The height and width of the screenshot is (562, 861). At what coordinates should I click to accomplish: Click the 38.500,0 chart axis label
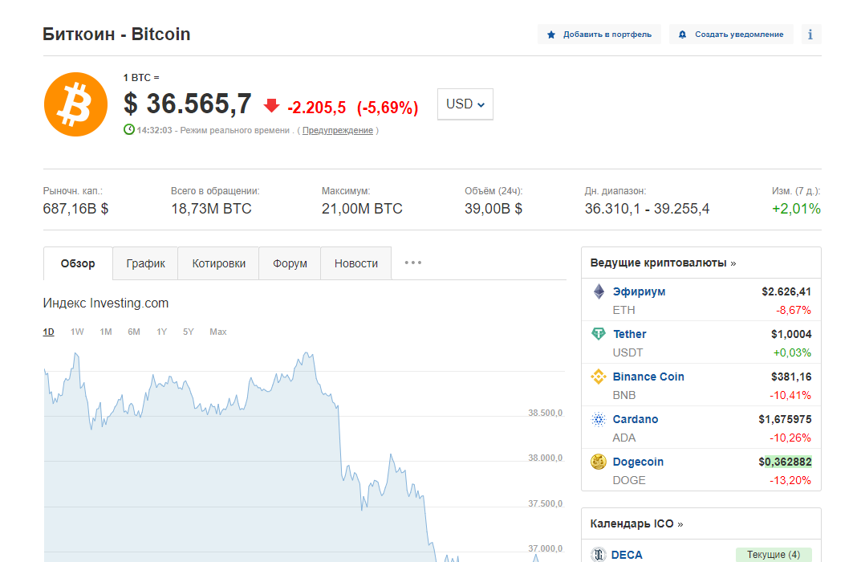[x=546, y=413]
